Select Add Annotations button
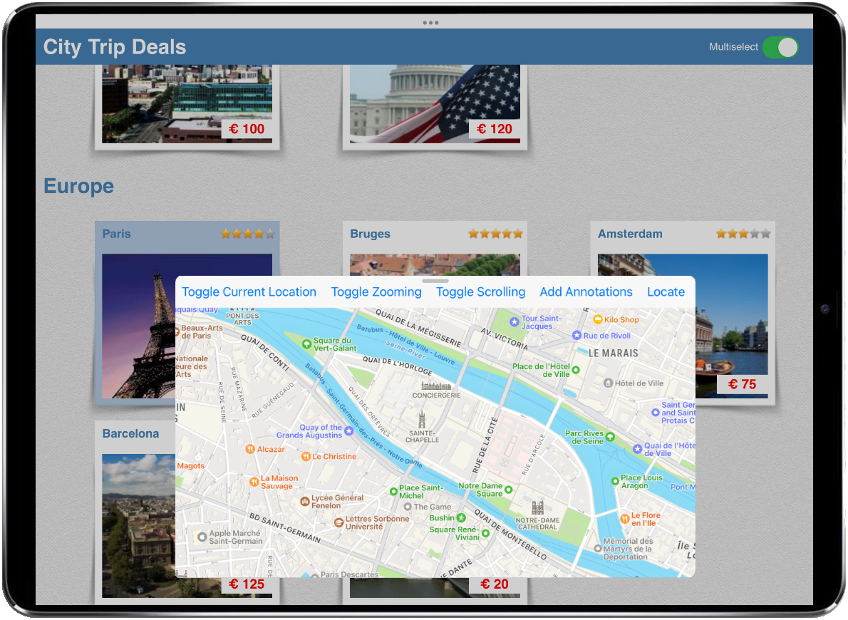This screenshot has height=620, width=848. [586, 292]
